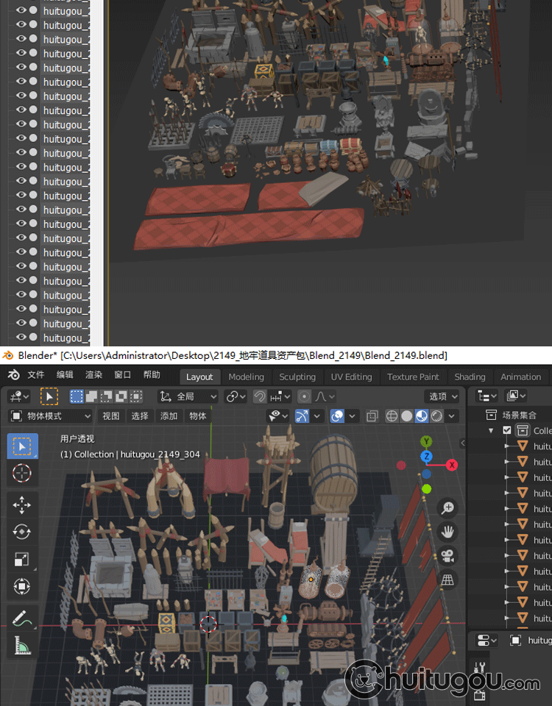This screenshot has width=552, height=706.
Task: Open the 选项 options button
Action: [x=442, y=396]
